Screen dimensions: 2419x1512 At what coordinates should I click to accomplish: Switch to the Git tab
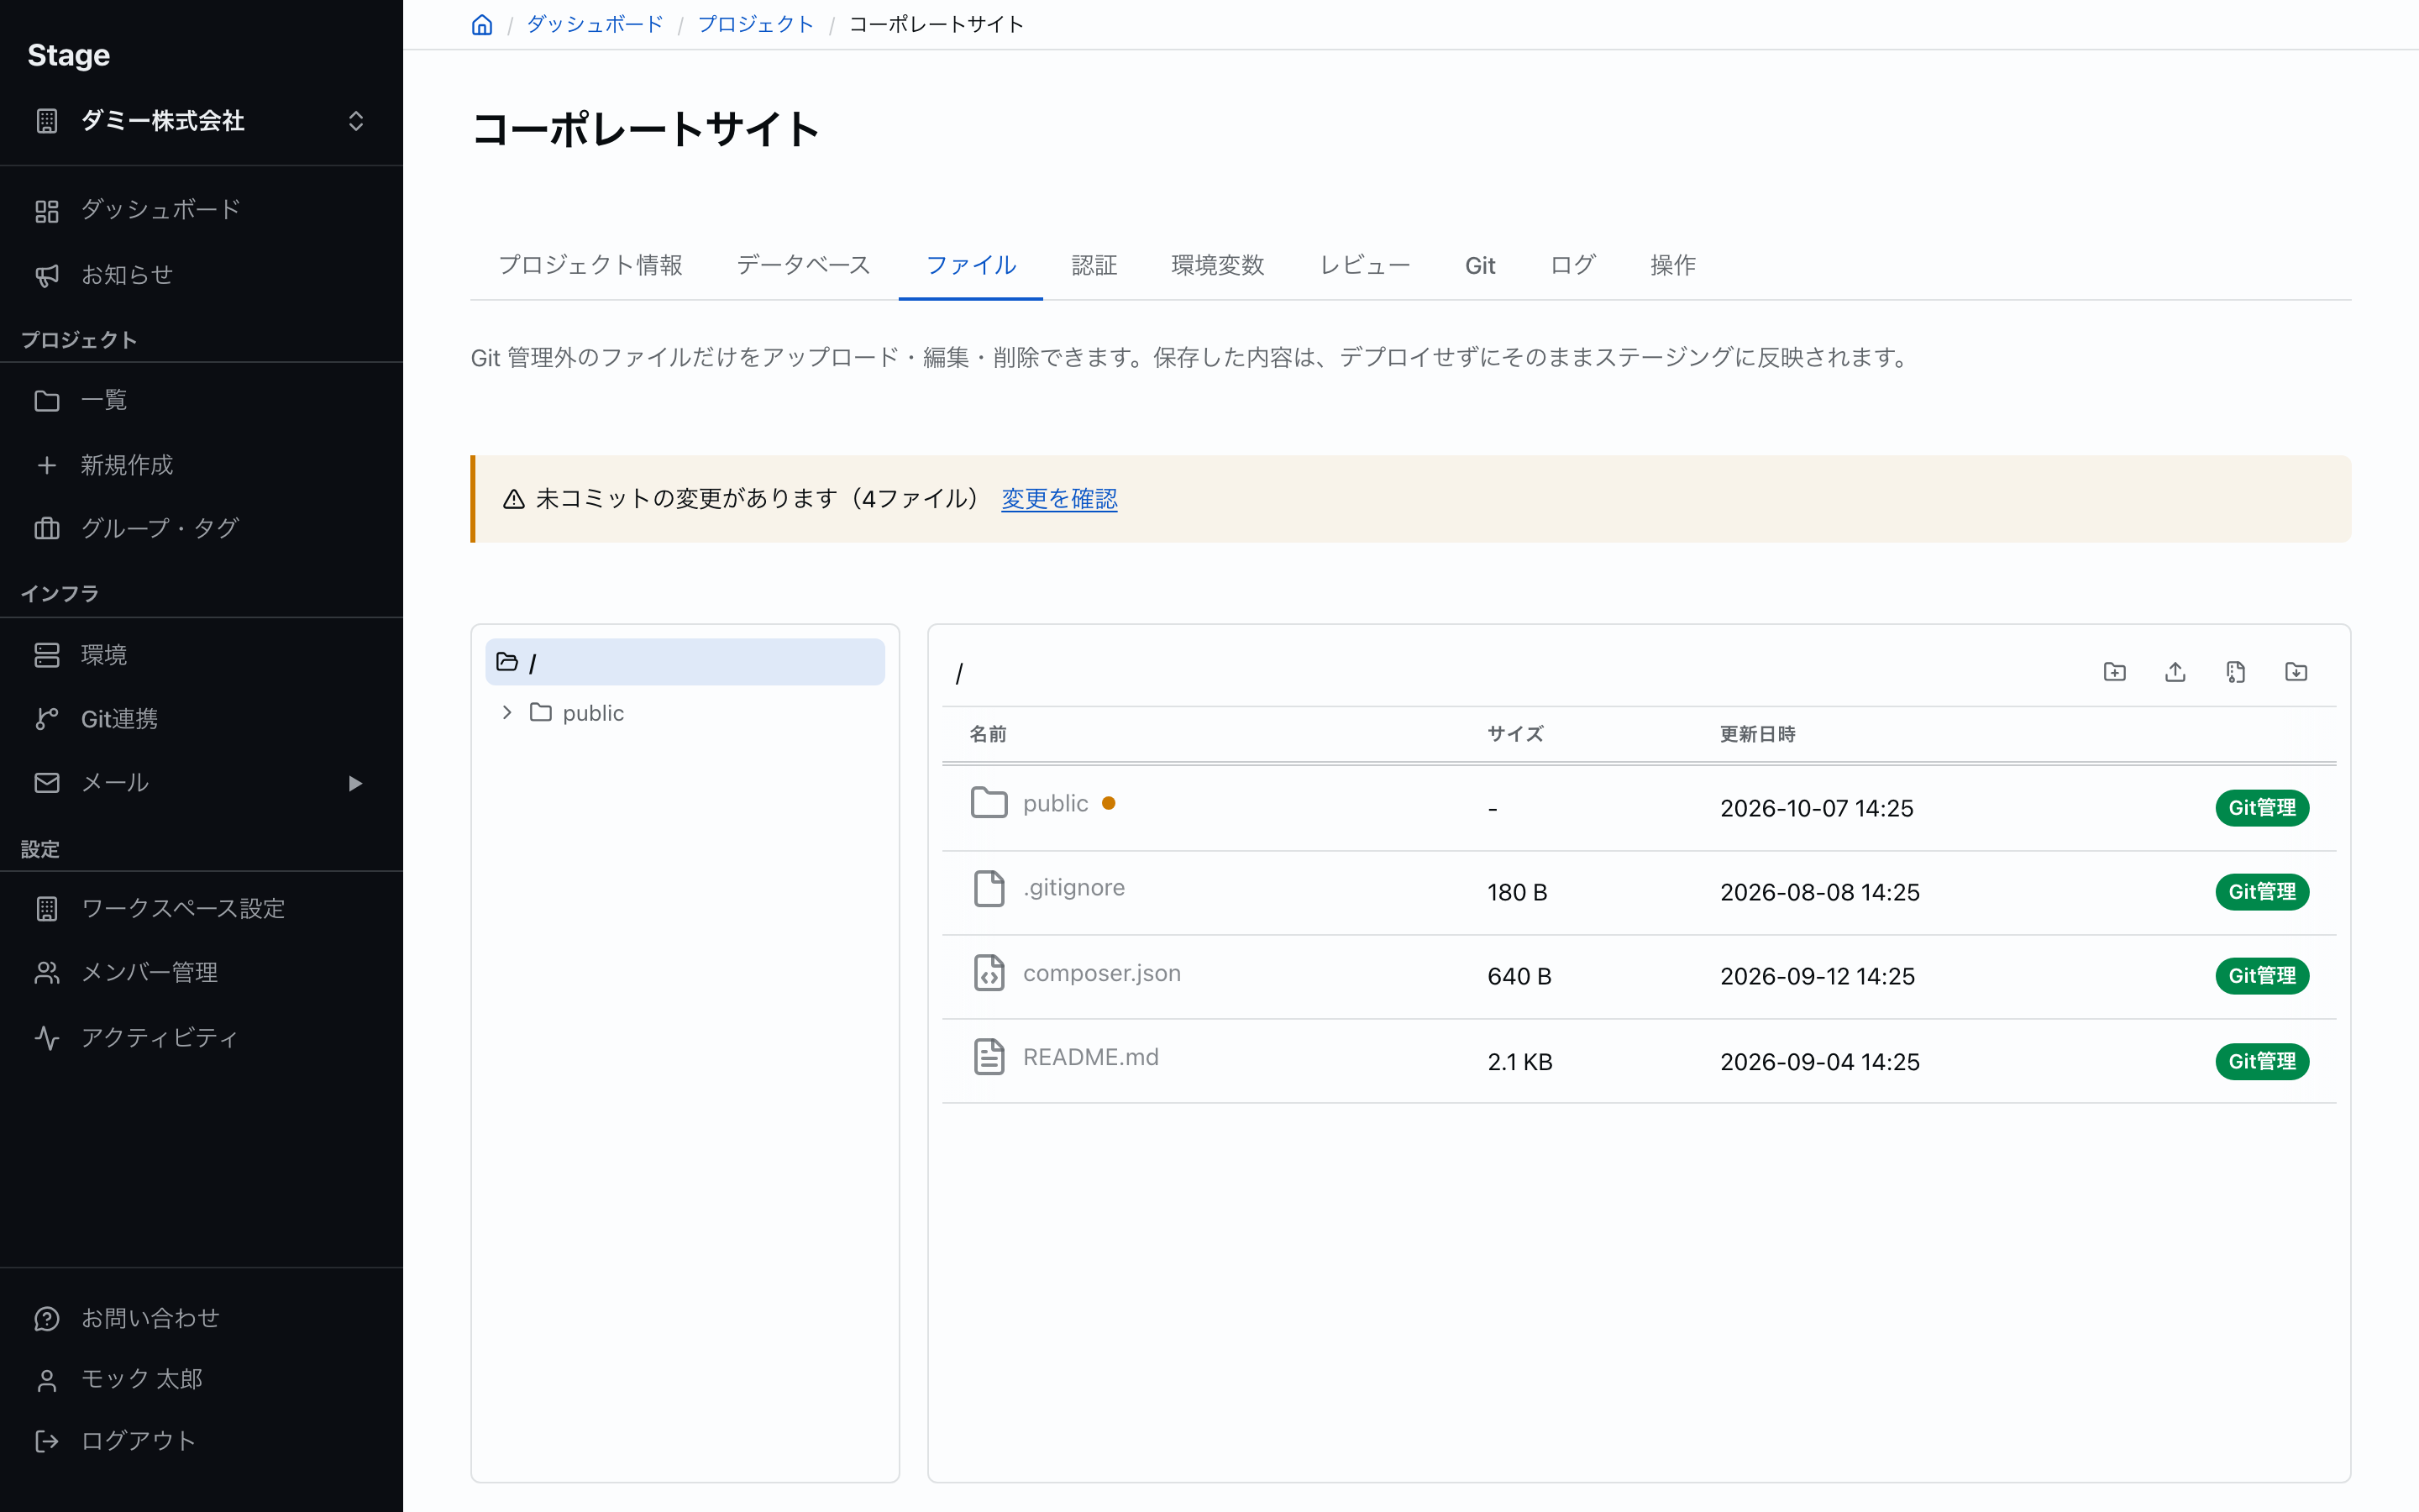1479,265
